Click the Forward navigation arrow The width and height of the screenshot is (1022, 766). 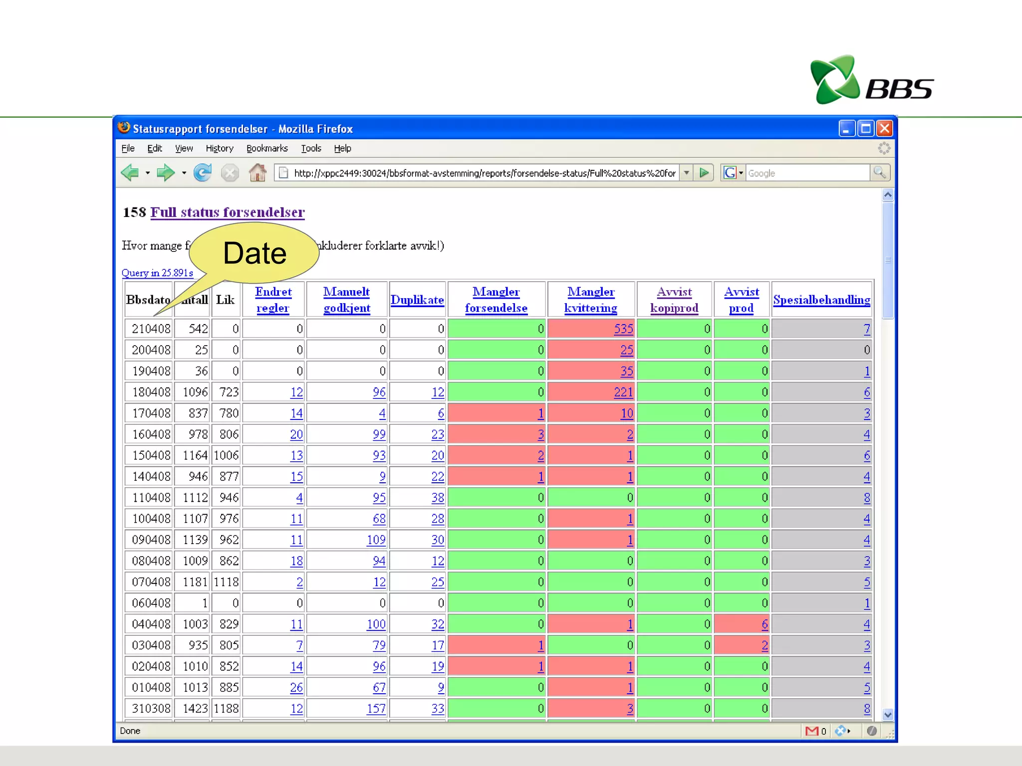(x=165, y=173)
